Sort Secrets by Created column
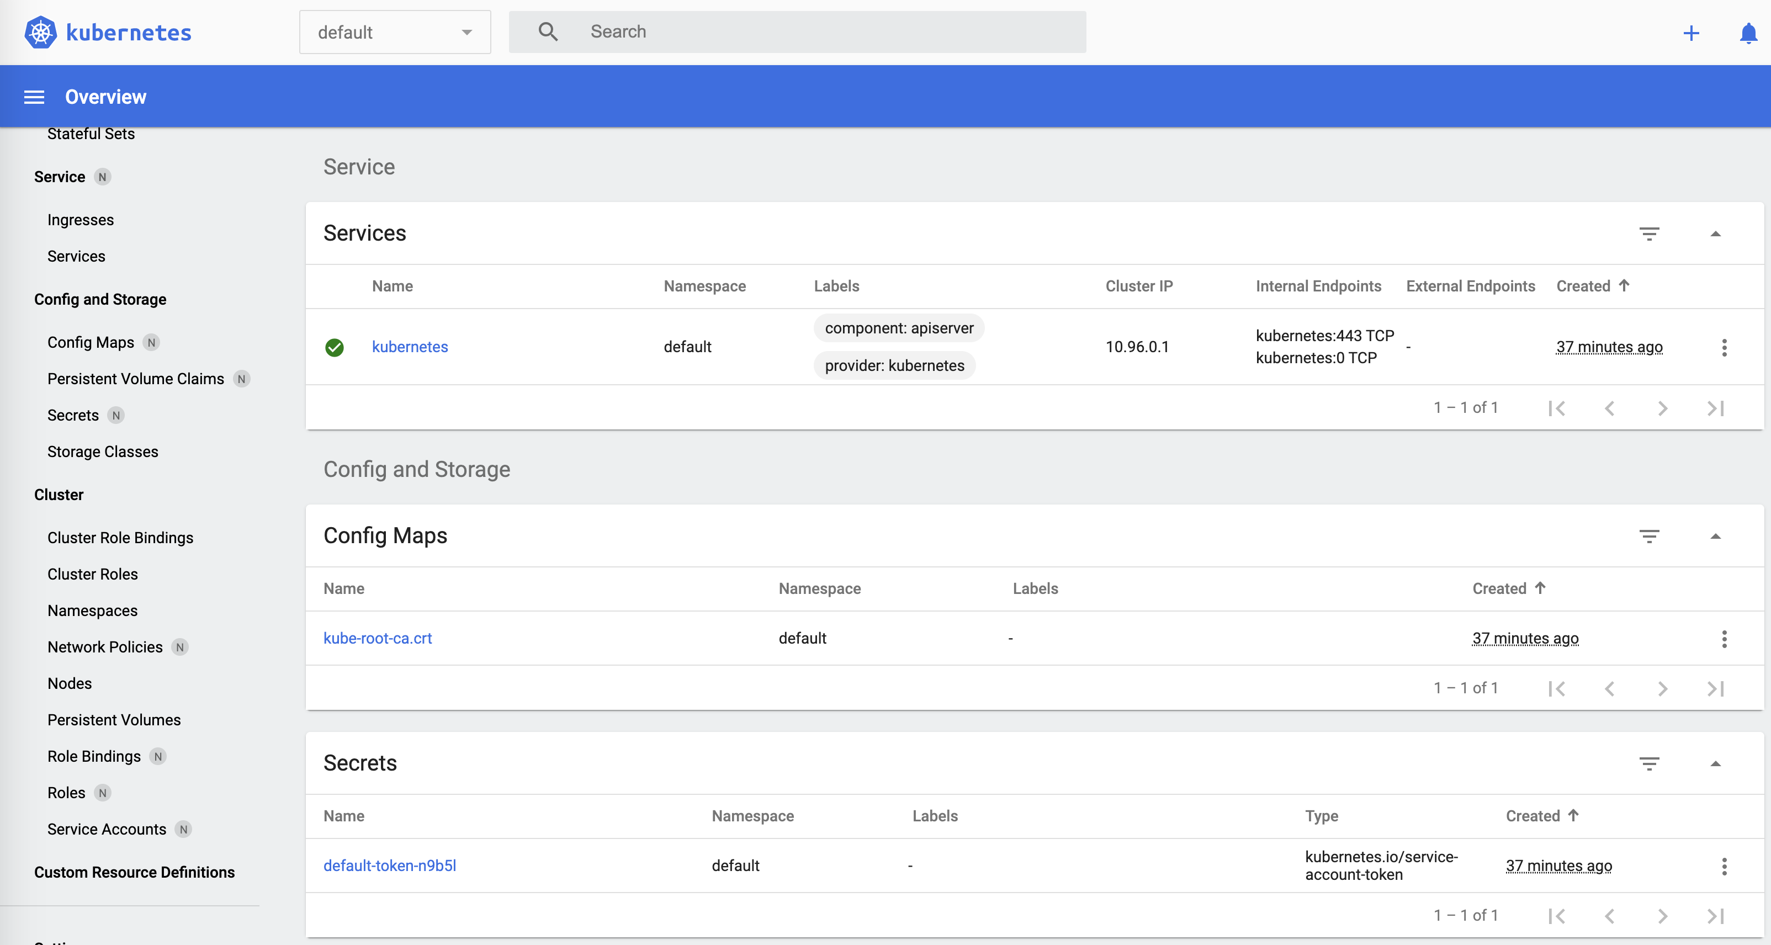 tap(1542, 816)
